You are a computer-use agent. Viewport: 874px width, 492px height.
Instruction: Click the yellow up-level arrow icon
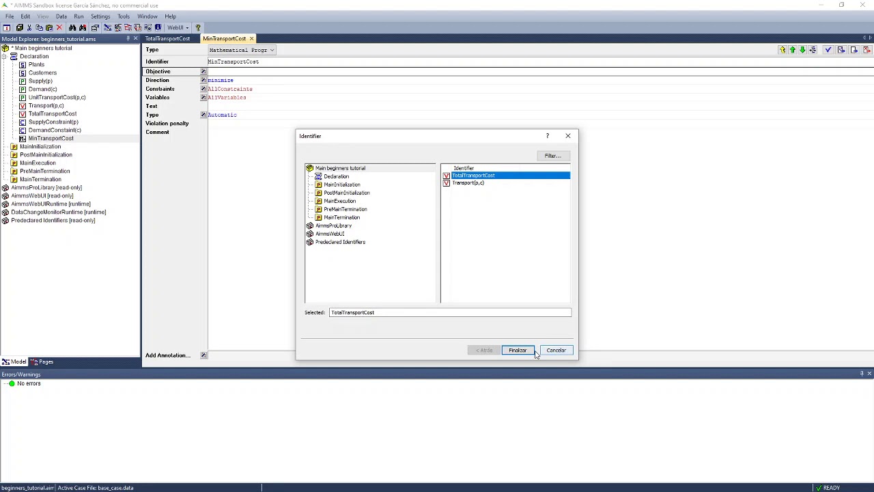[783, 50]
